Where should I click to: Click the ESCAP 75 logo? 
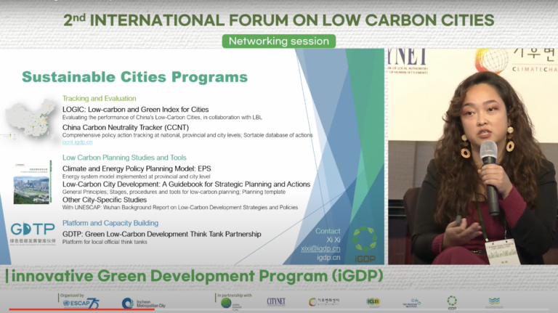pos(81,304)
